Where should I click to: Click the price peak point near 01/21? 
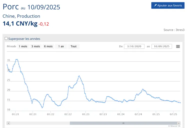17,59
